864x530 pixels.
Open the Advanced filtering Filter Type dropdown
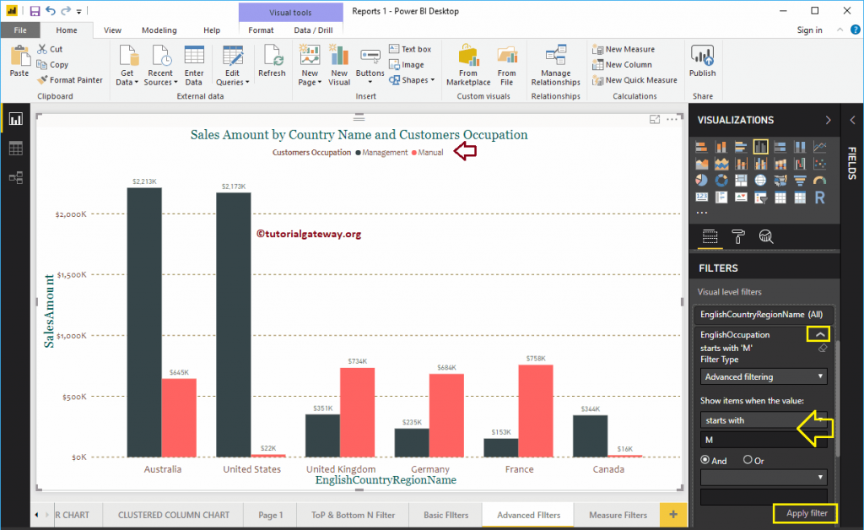point(762,376)
